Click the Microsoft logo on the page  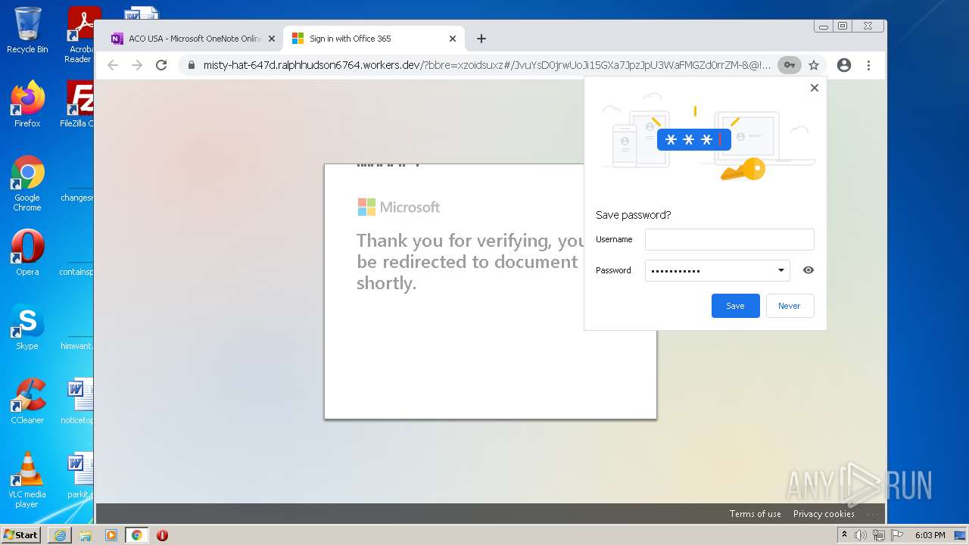399,207
